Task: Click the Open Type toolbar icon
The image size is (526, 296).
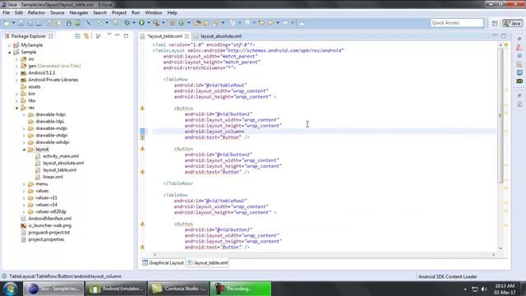Action: [x=197, y=23]
